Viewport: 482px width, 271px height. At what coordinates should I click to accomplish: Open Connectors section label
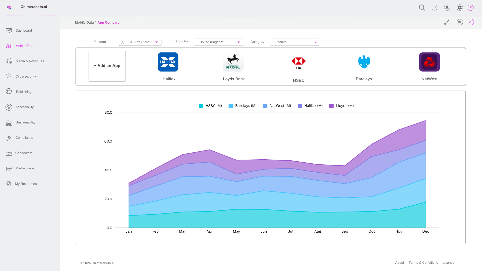[x=24, y=153]
